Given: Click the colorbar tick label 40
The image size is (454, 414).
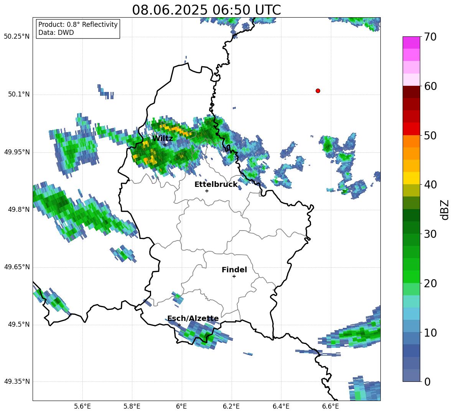Looking at the screenshot, I should [x=430, y=185].
